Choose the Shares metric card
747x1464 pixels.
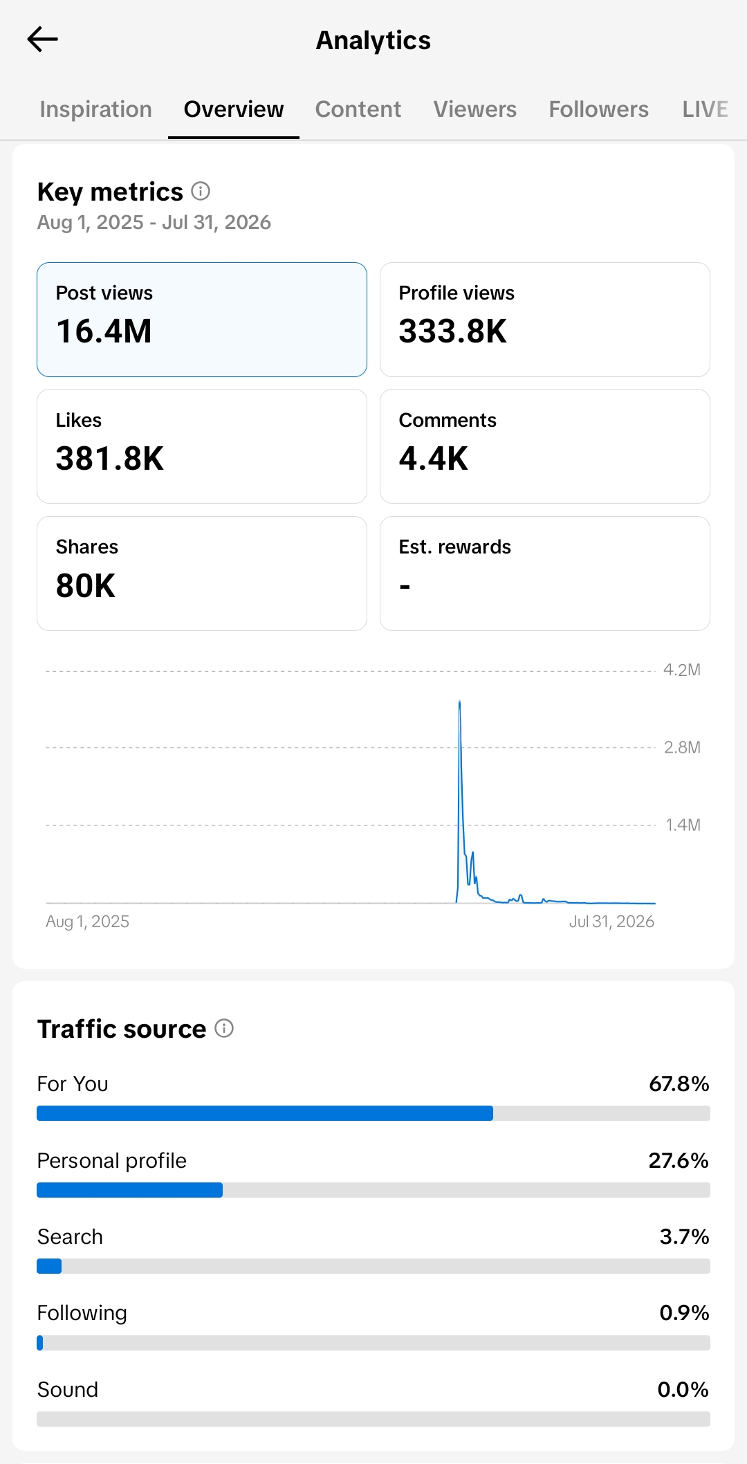click(202, 574)
